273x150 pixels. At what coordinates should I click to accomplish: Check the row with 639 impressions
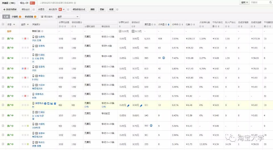pyautogui.click(x=3, y=87)
